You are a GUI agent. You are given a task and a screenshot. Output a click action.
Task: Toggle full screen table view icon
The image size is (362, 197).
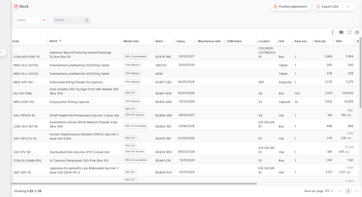(x=350, y=32)
